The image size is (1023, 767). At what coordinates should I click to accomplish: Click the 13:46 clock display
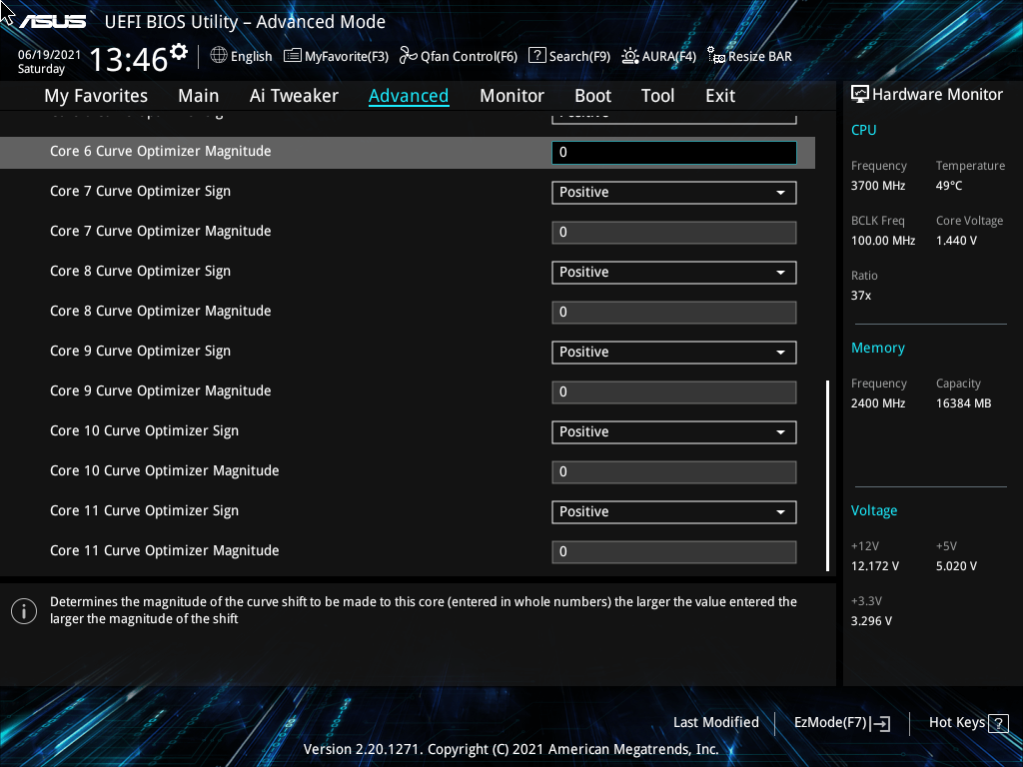click(x=129, y=59)
